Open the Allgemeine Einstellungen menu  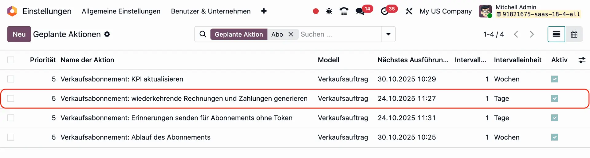(121, 11)
